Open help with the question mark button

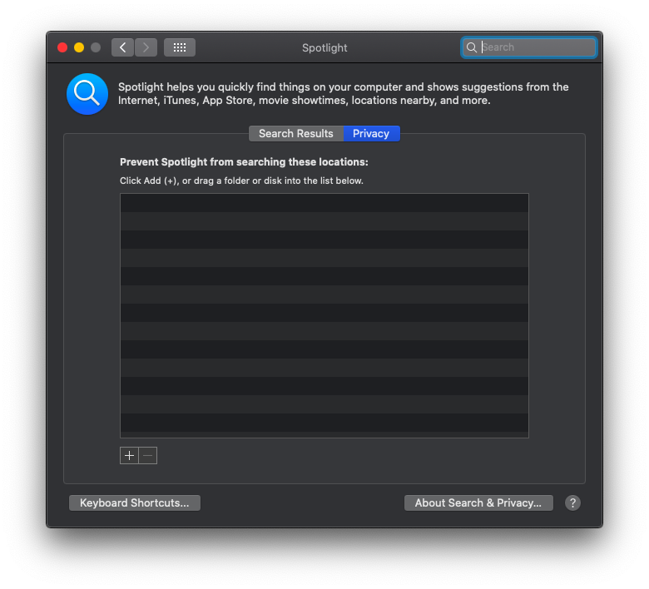click(x=572, y=503)
